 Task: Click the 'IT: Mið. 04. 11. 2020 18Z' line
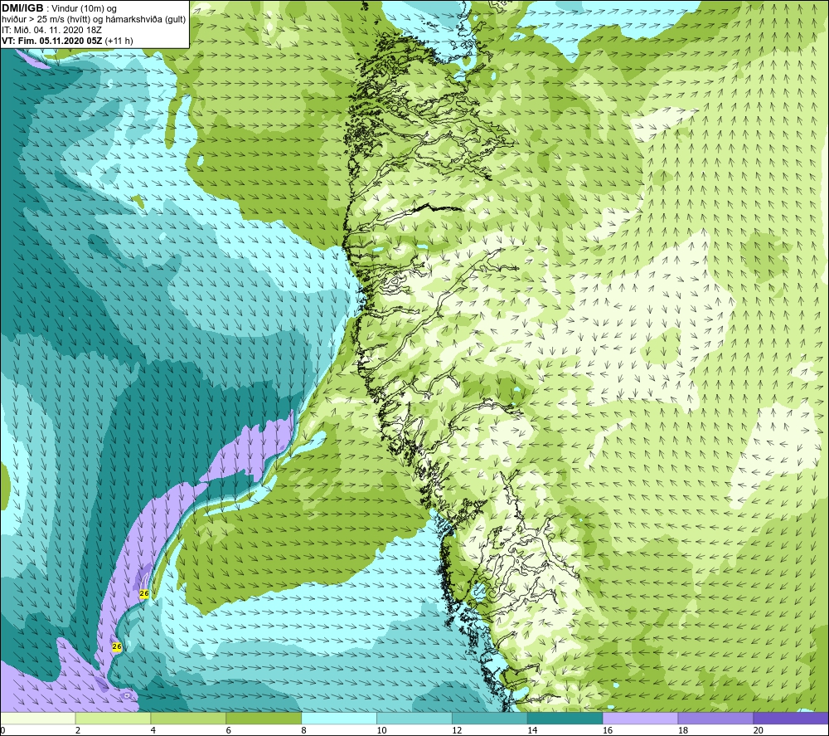point(51,30)
